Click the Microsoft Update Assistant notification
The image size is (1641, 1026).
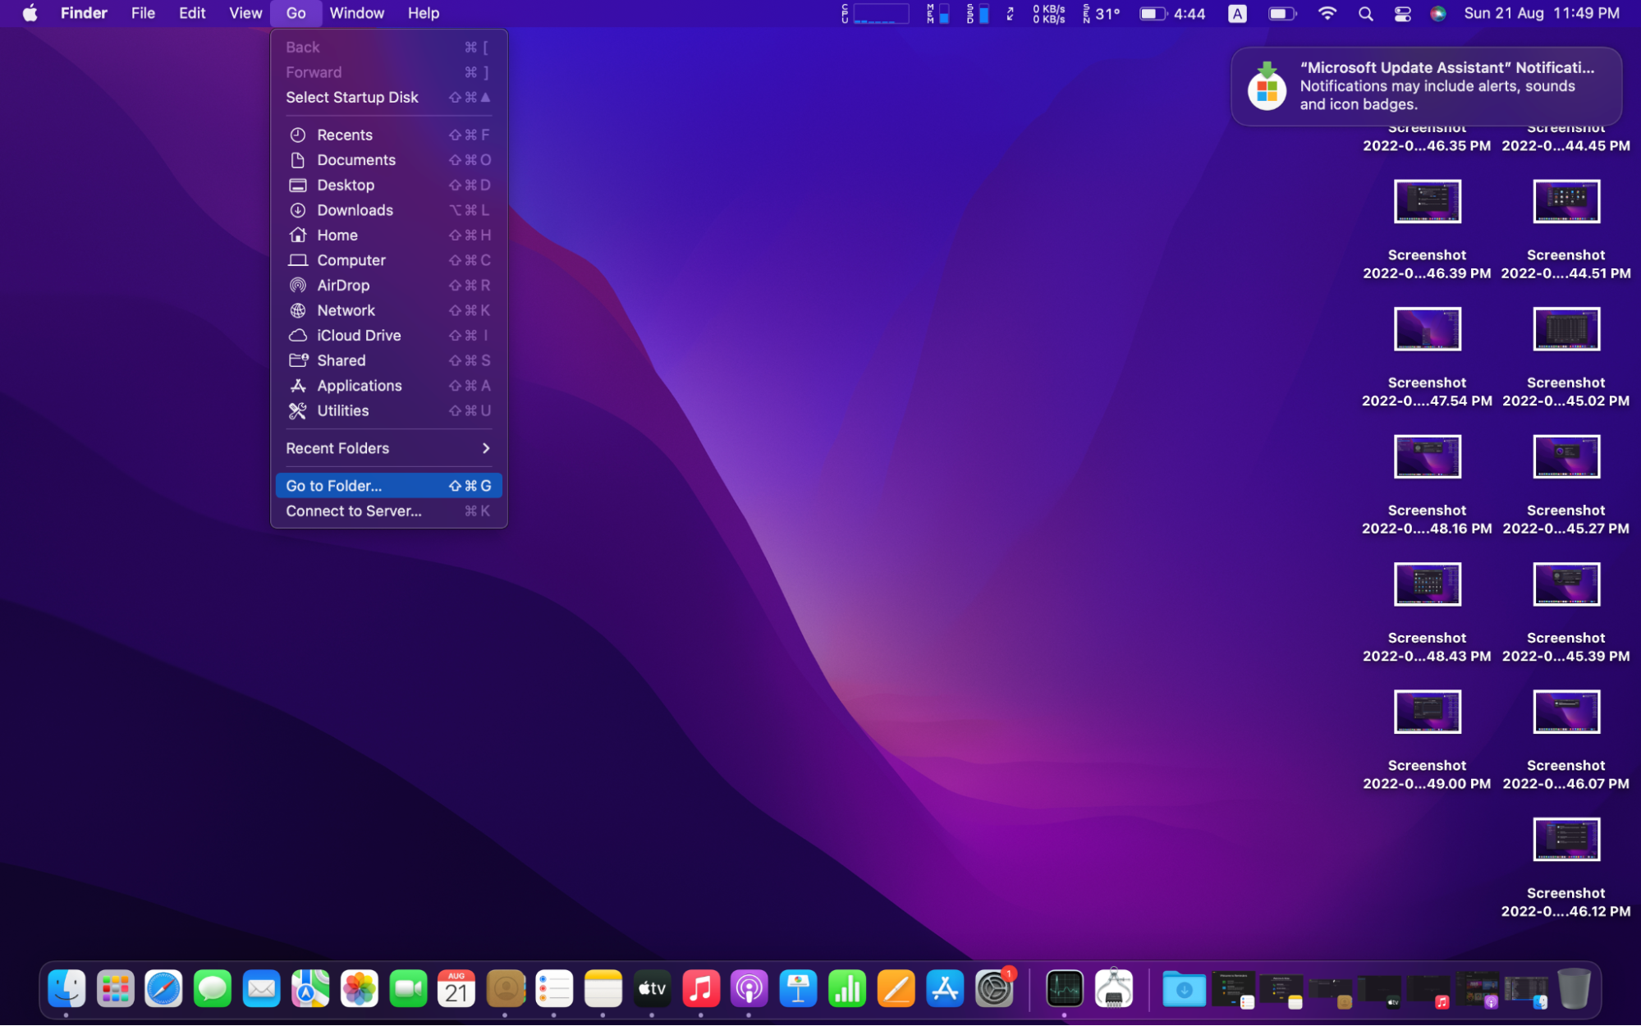[x=1426, y=86]
